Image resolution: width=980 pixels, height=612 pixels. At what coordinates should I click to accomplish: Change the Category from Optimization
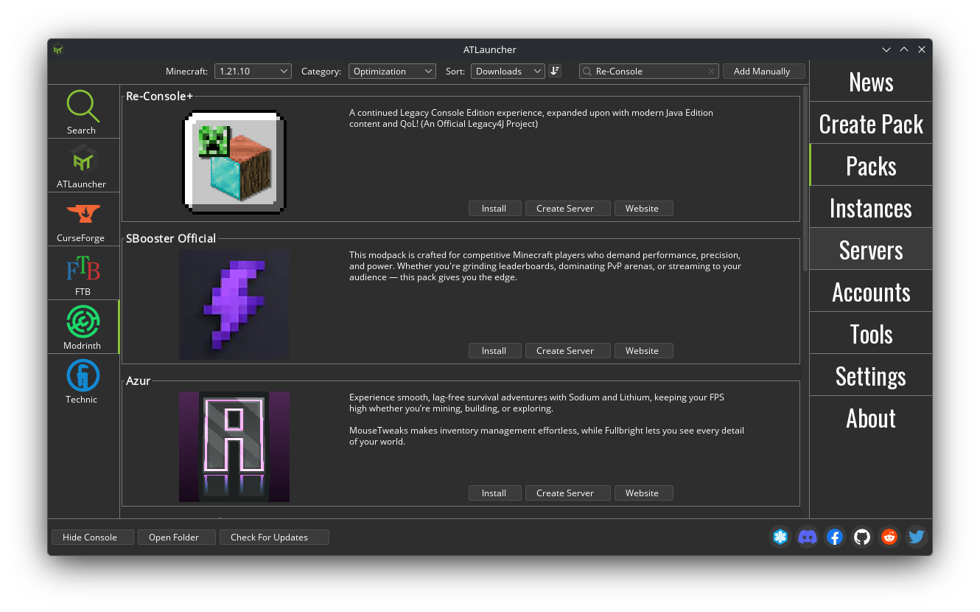pyautogui.click(x=391, y=71)
